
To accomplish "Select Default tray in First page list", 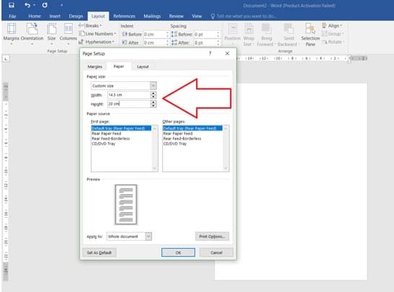I will pyautogui.click(x=122, y=128).
